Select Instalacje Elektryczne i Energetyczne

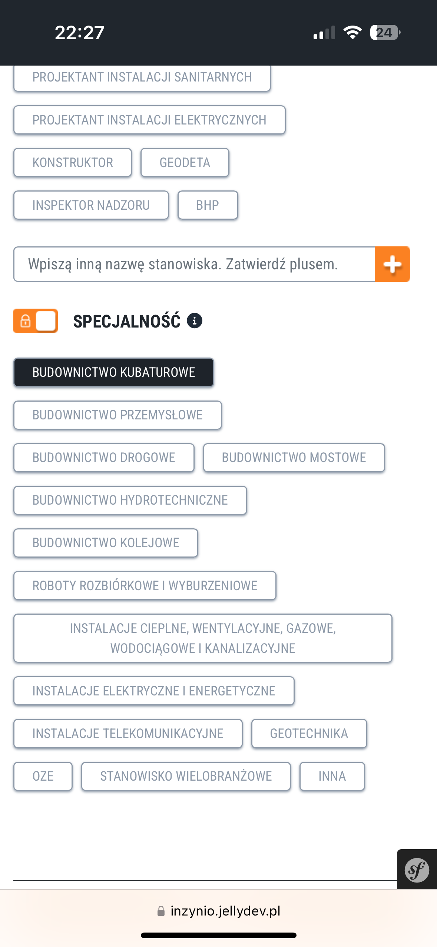click(154, 691)
